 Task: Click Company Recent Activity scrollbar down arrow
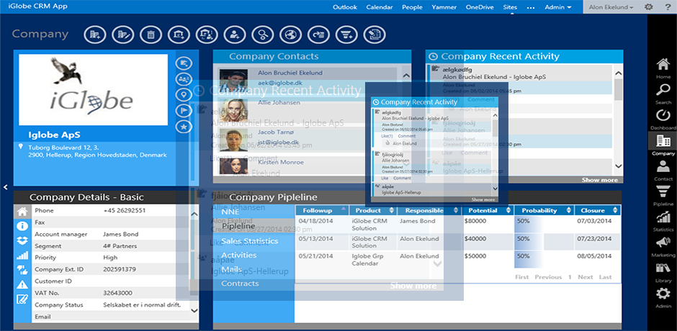[x=618, y=166]
